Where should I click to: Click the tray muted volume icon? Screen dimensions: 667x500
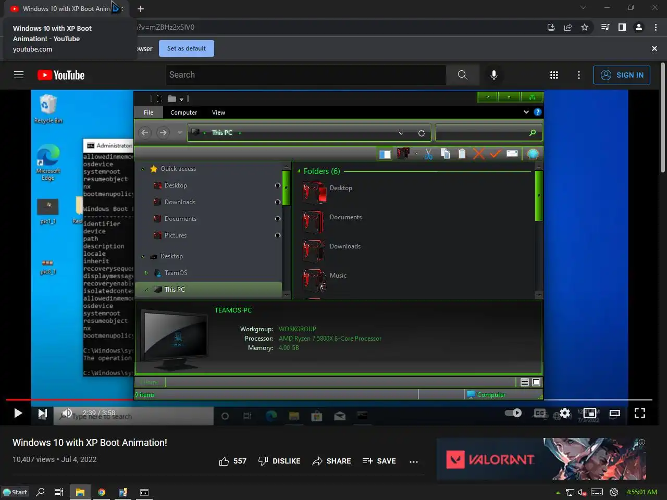tap(583, 492)
